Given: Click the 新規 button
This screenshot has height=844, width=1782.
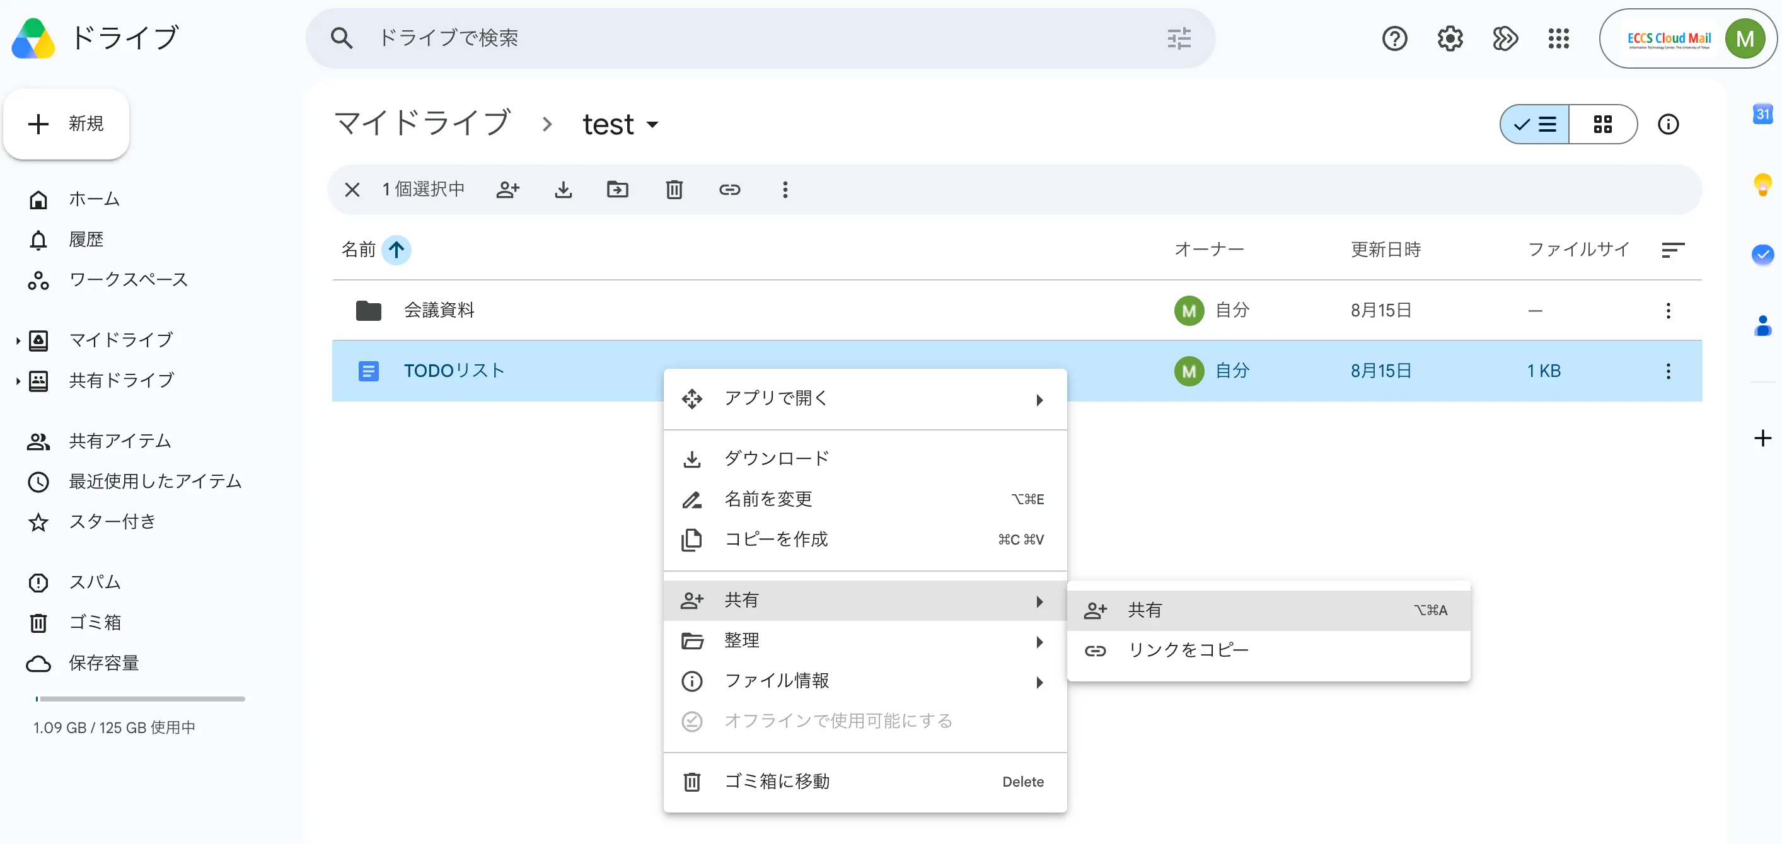Looking at the screenshot, I should pyautogui.click(x=66, y=124).
